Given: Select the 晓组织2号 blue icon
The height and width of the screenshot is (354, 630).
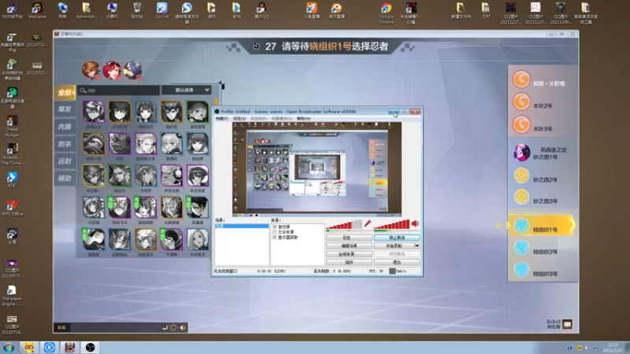Looking at the screenshot, I should (x=521, y=248).
